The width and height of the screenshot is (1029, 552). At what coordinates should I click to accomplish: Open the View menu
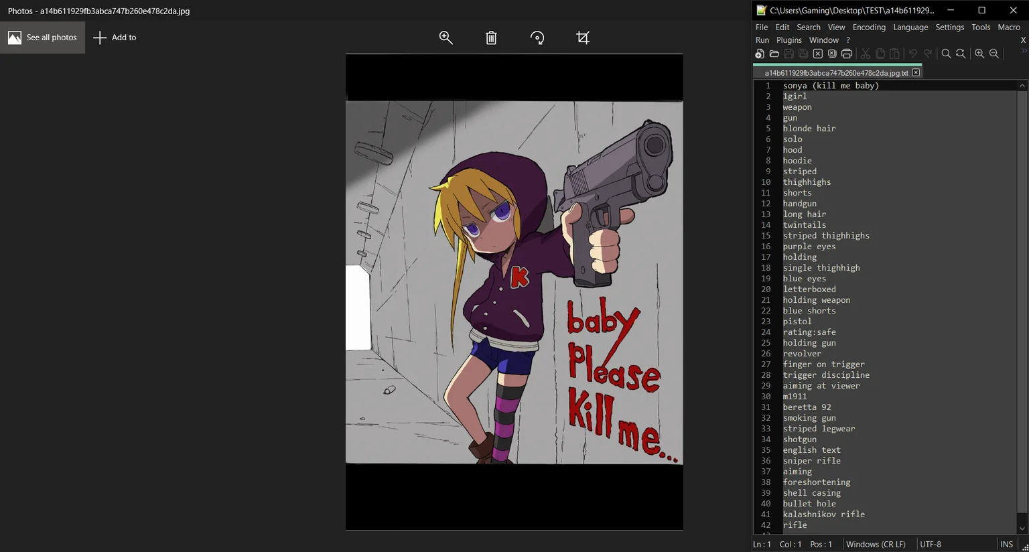tap(836, 27)
